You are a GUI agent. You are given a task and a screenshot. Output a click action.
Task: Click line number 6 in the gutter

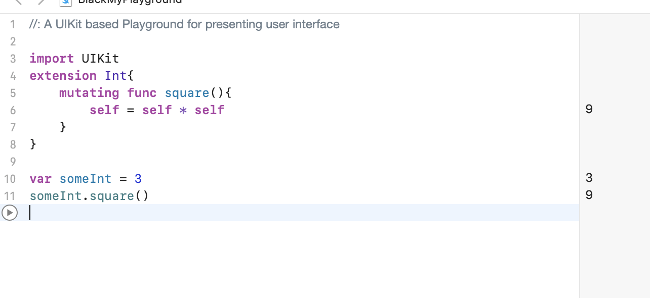point(13,111)
